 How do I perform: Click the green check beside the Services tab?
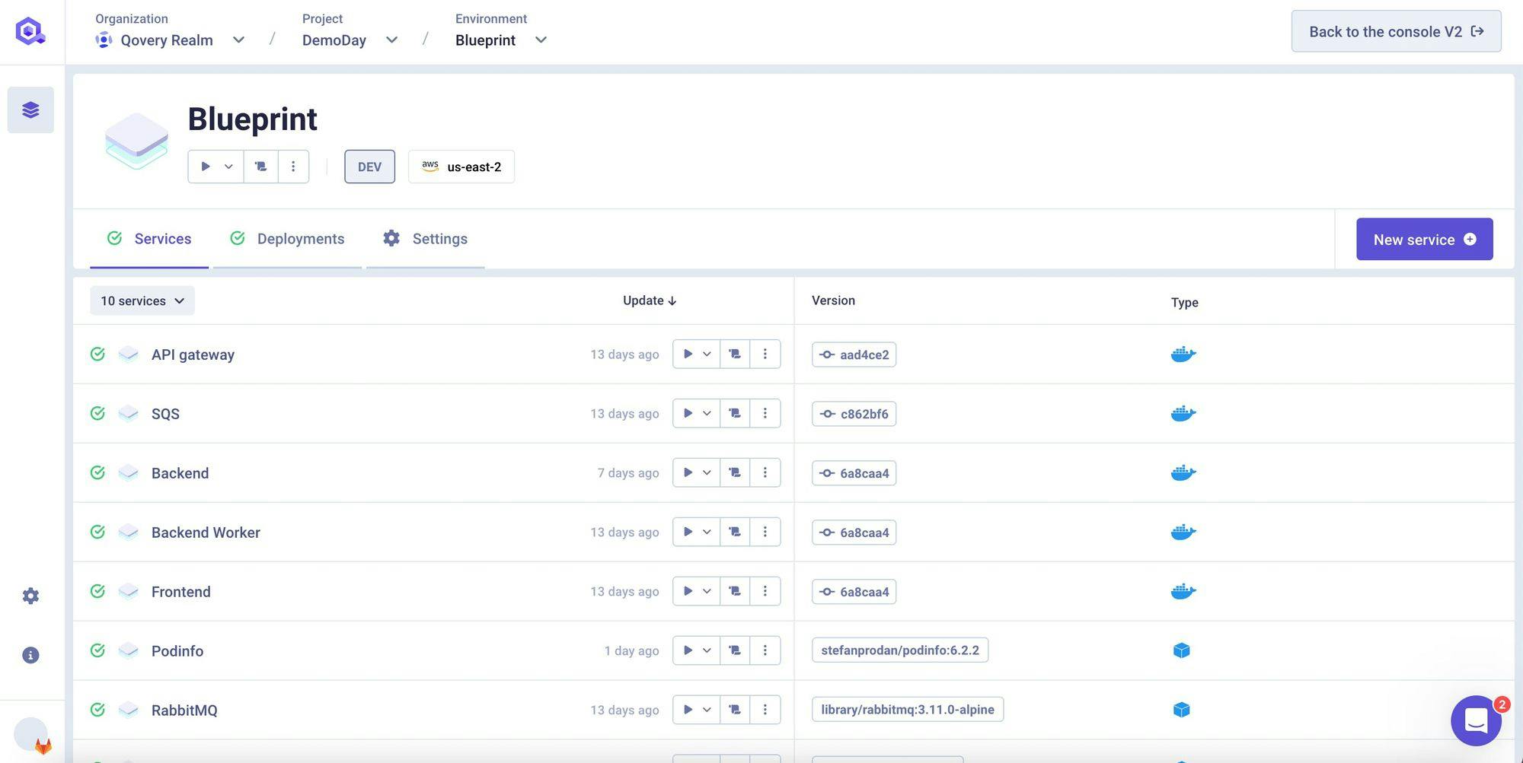(x=114, y=238)
